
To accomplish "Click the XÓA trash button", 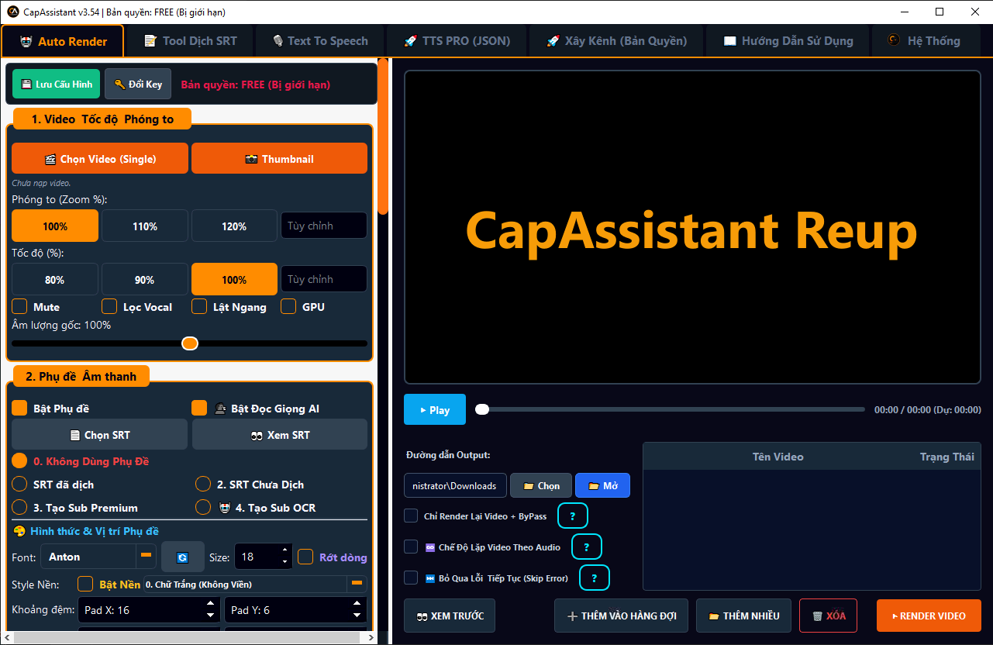I will tap(828, 616).
